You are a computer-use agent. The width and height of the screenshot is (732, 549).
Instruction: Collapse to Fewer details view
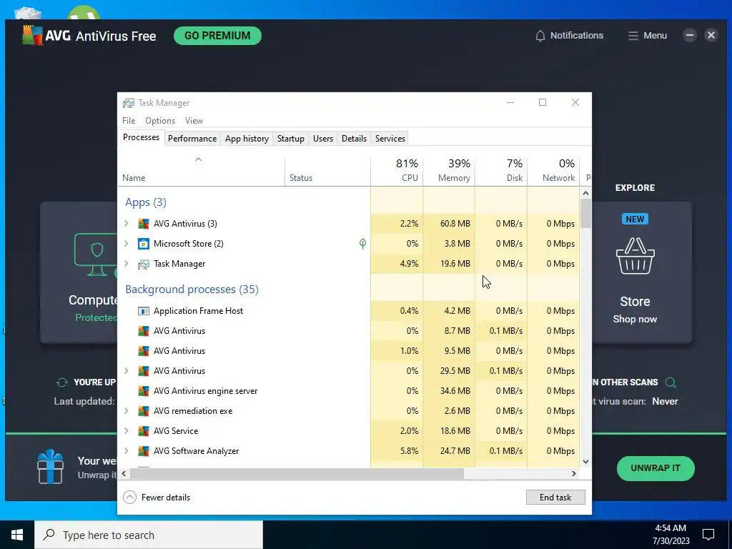click(x=157, y=498)
